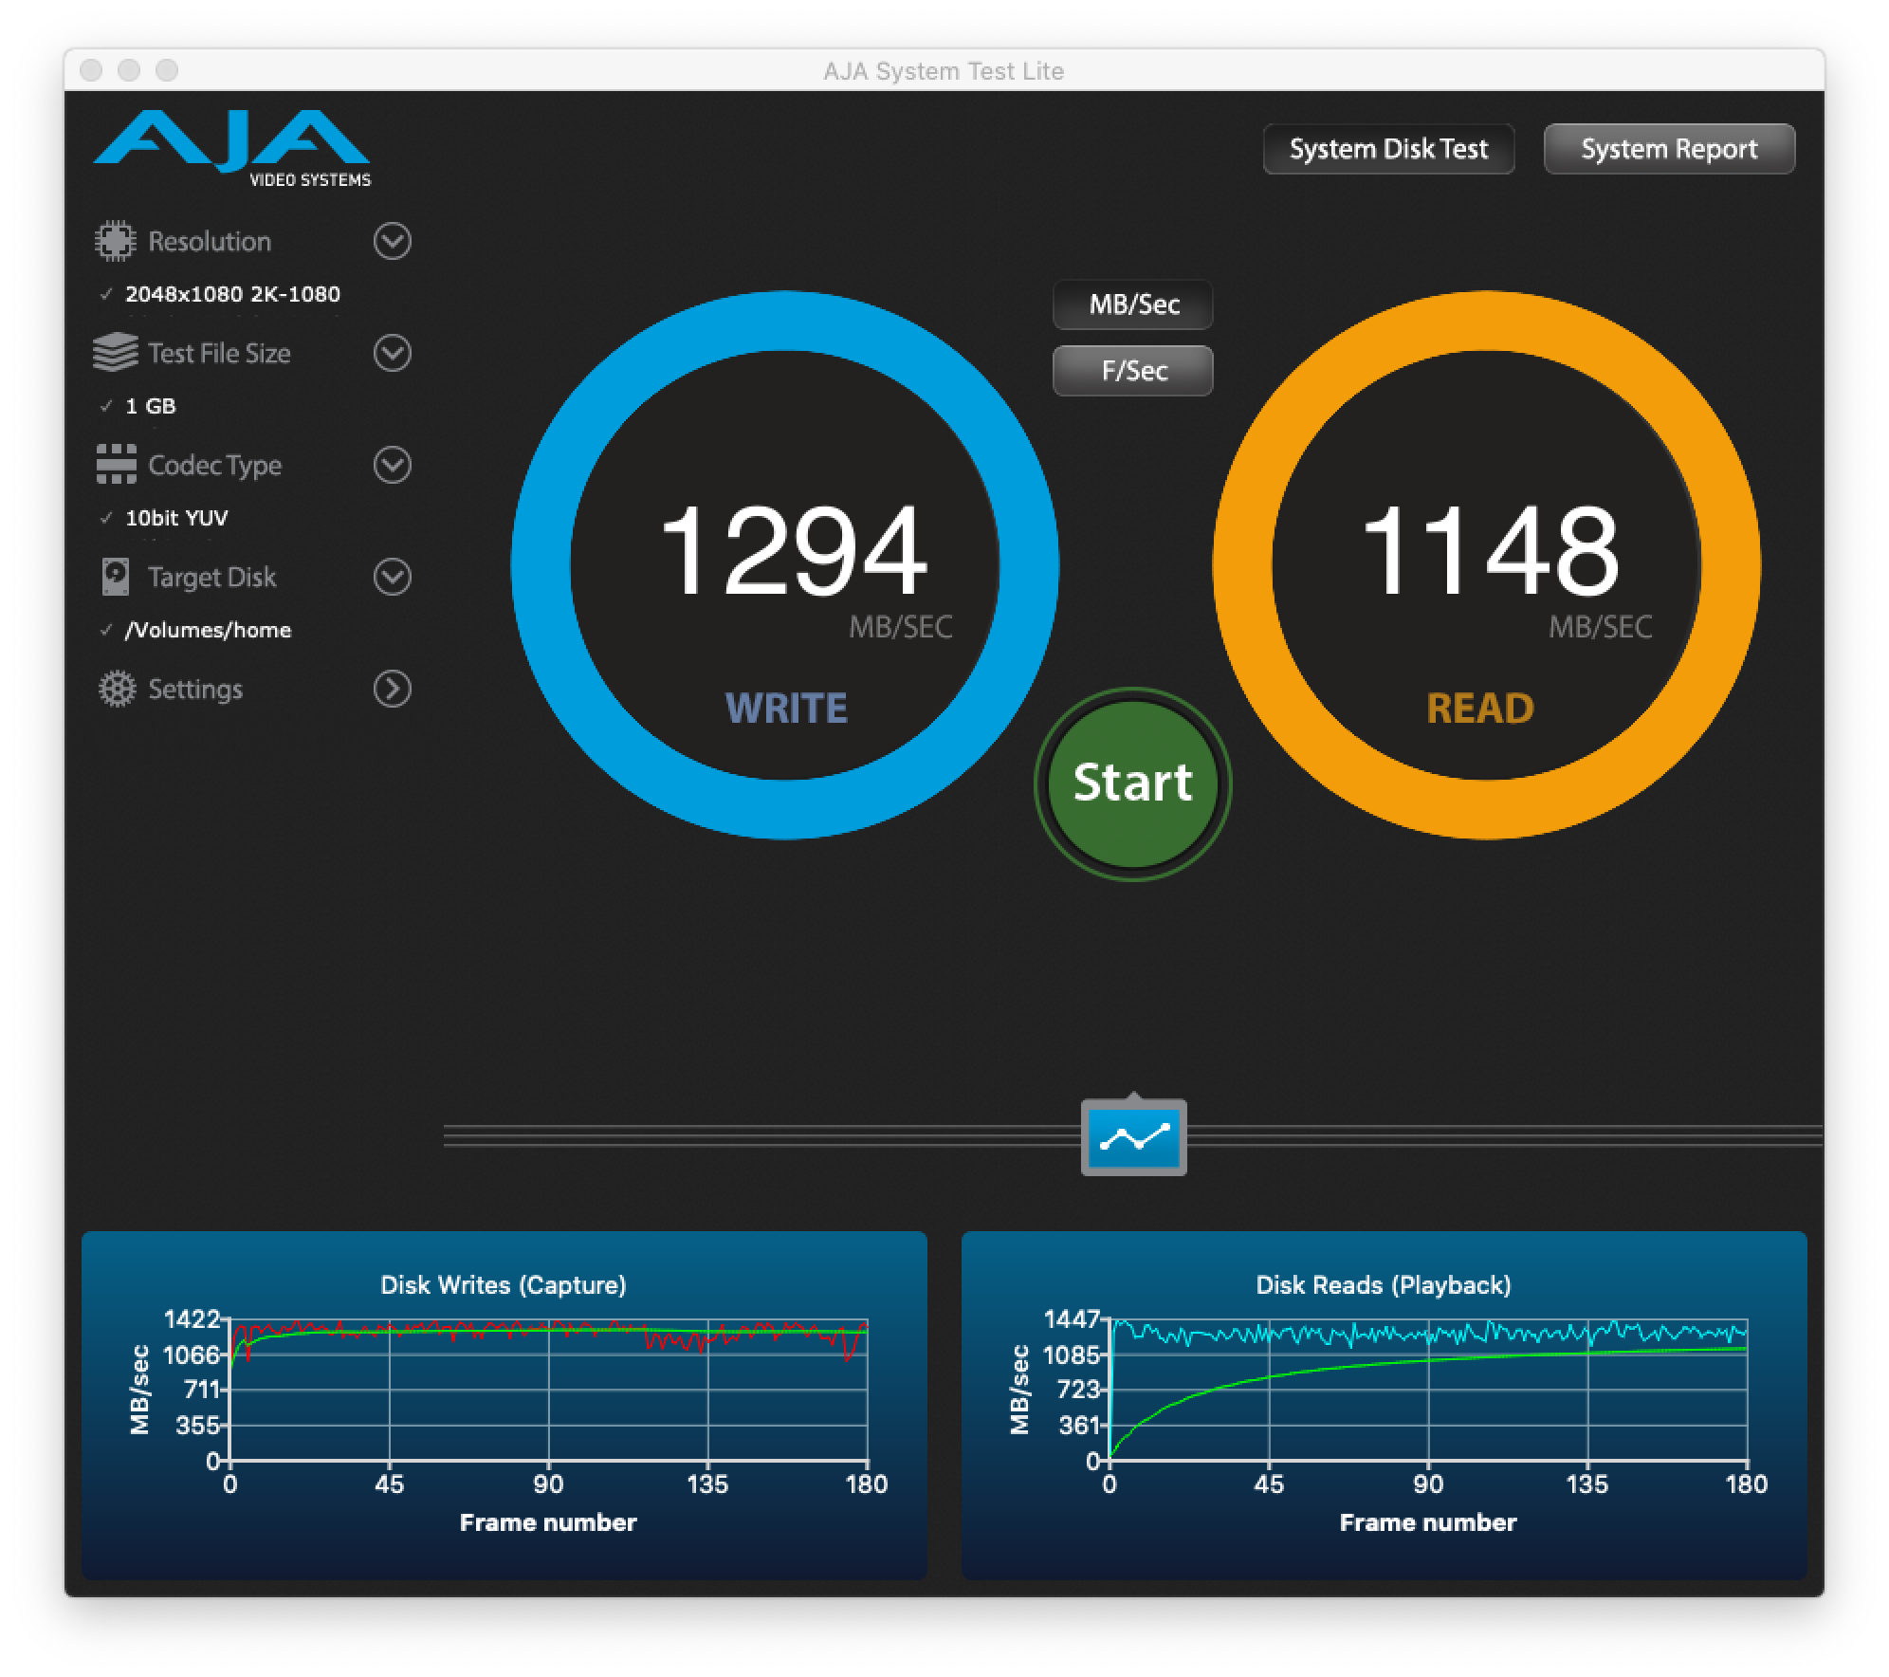Click the Resolution chip icon
Screen dimensions: 1889x1677
pos(115,241)
